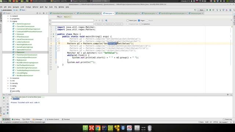Collapse the regexp folder in project tree
The height and width of the screenshot is (132, 235).
[8, 21]
